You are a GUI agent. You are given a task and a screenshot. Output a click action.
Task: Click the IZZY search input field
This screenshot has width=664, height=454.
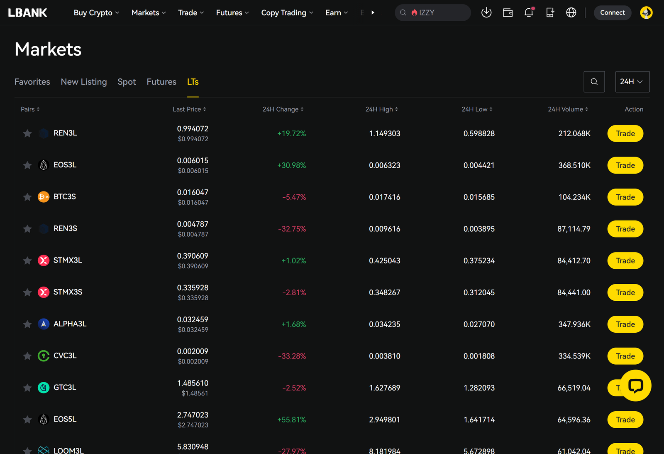(x=436, y=12)
